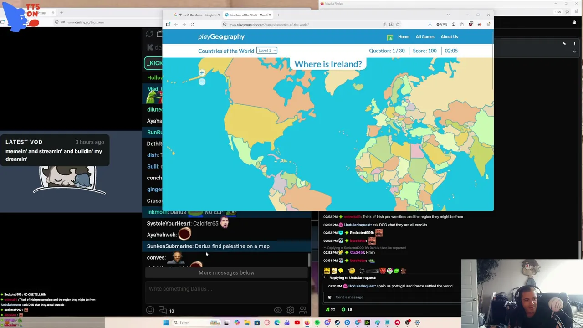Open the Windows Start menu
The height and width of the screenshot is (328, 583).
click(166, 323)
